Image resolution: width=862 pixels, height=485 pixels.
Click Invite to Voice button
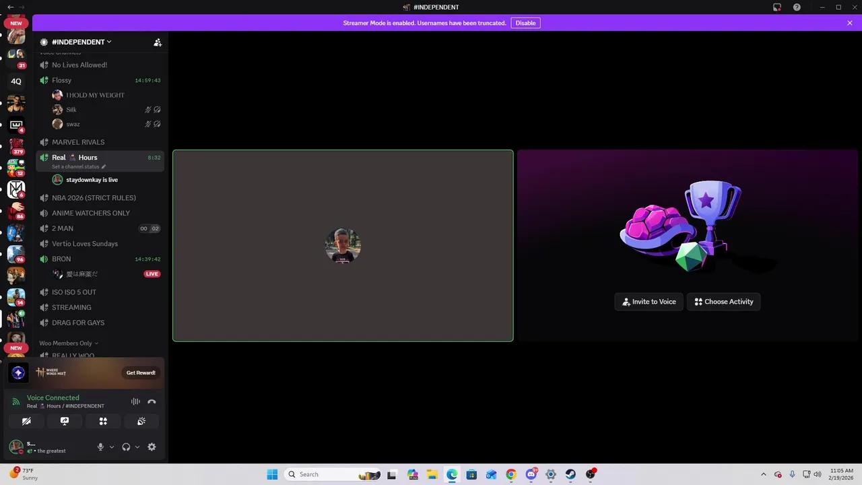[649, 302]
